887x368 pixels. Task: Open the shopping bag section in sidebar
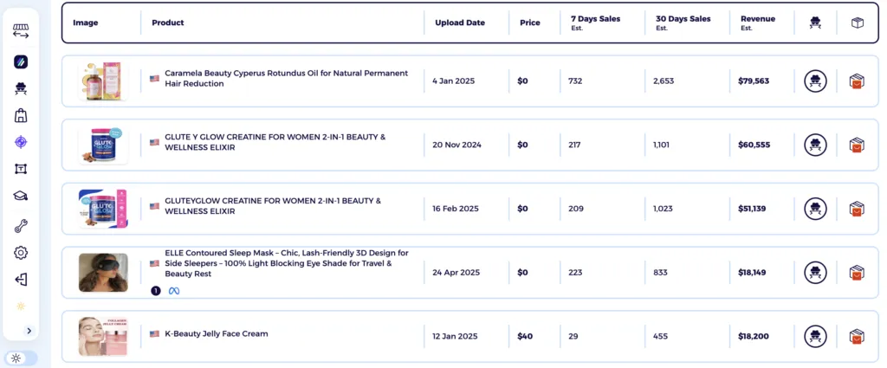tap(21, 115)
